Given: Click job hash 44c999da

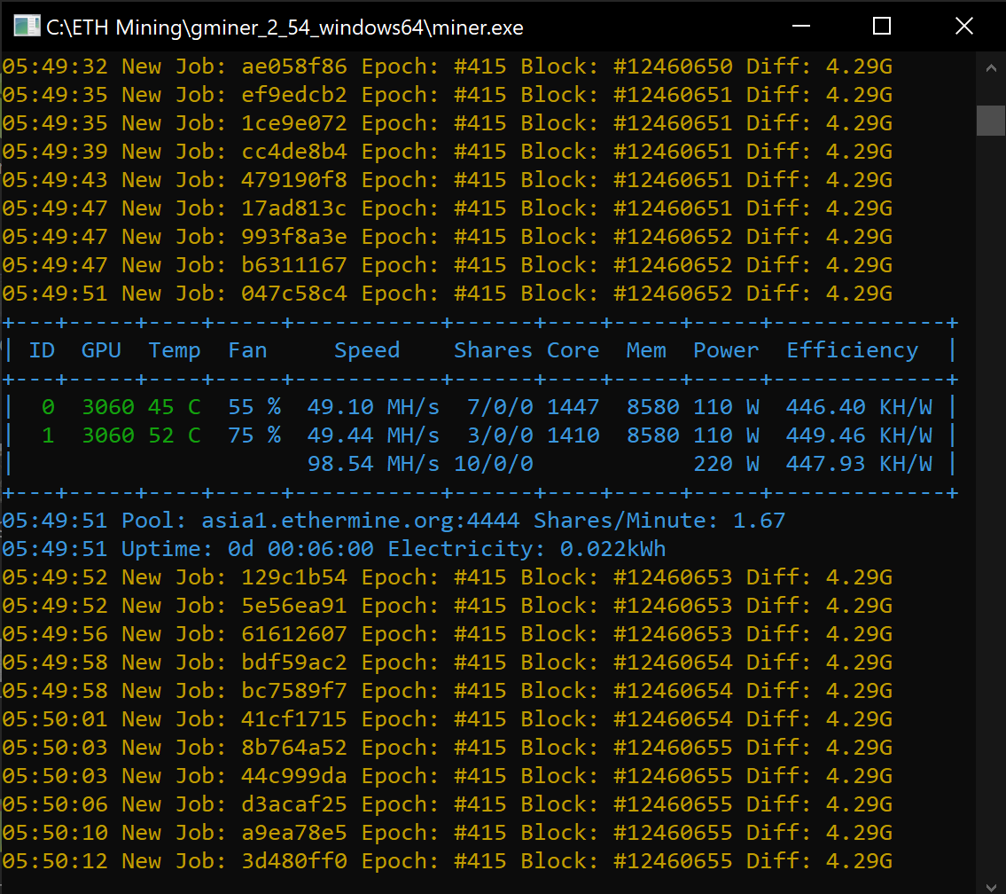Looking at the screenshot, I should (x=294, y=776).
